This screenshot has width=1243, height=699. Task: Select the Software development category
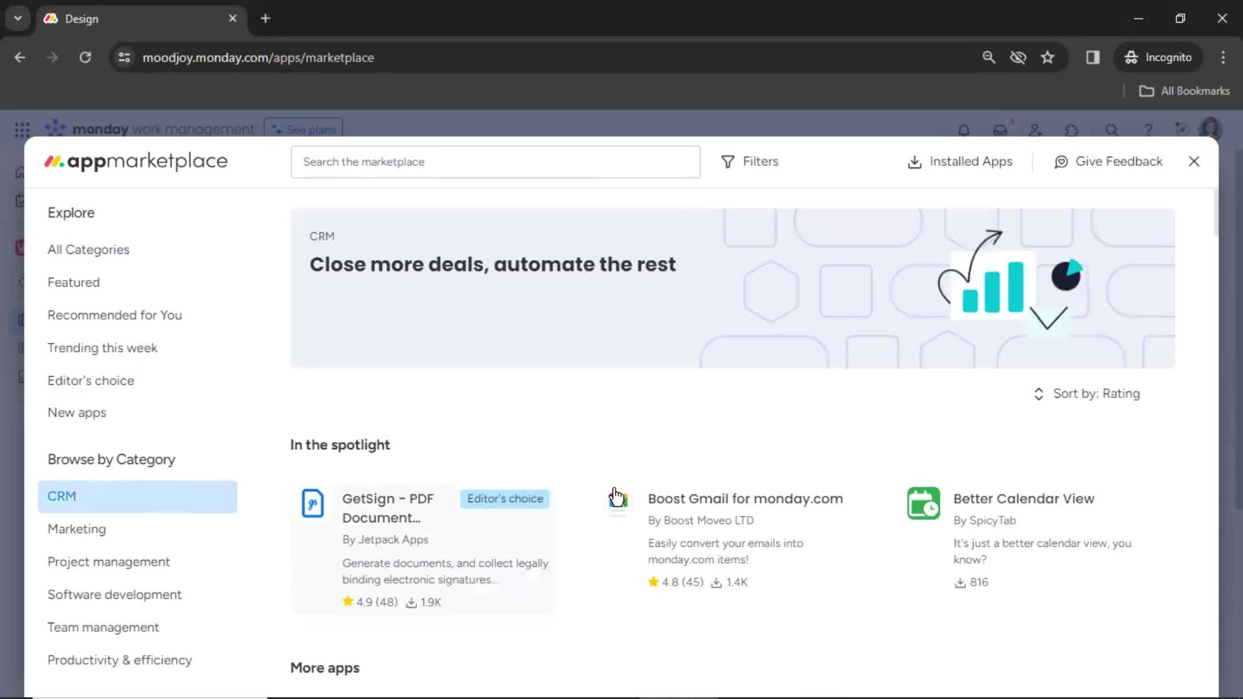114,595
